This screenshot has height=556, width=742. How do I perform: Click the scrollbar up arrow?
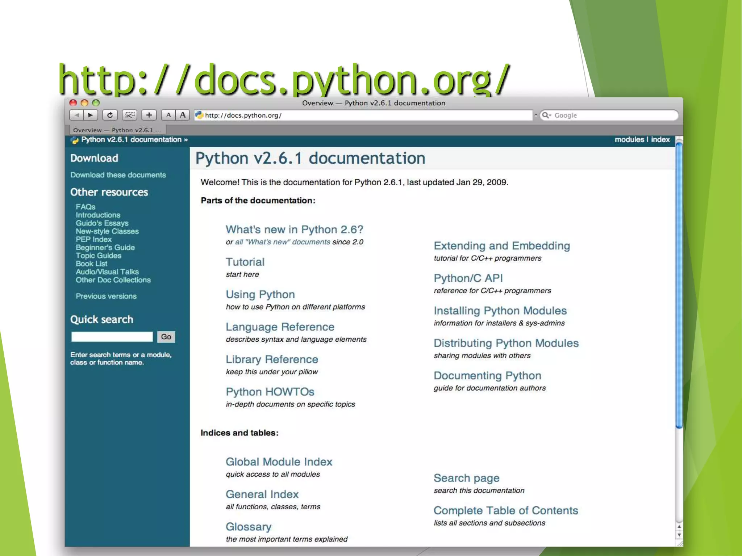[x=679, y=527]
